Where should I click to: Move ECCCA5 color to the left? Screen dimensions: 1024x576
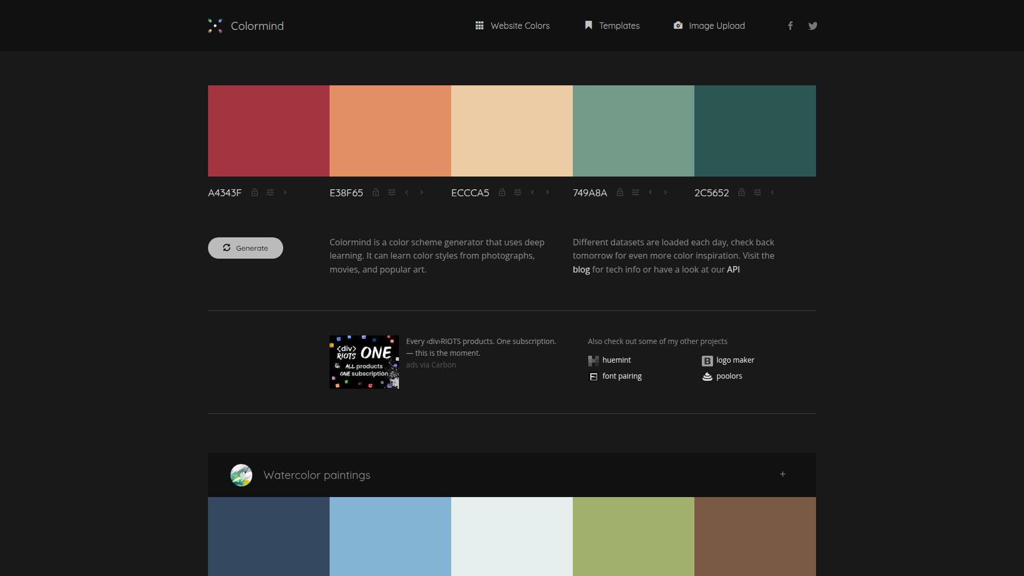pos(533,193)
